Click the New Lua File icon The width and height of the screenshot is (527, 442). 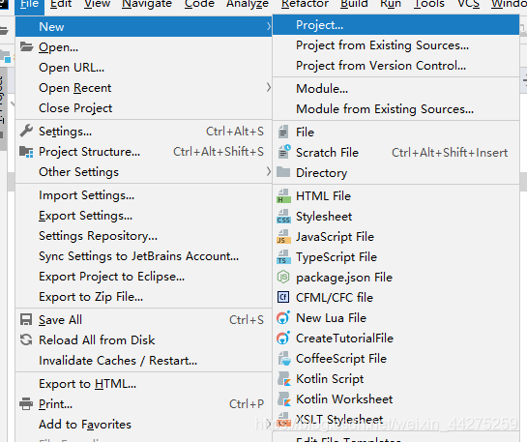[x=283, y=317]
